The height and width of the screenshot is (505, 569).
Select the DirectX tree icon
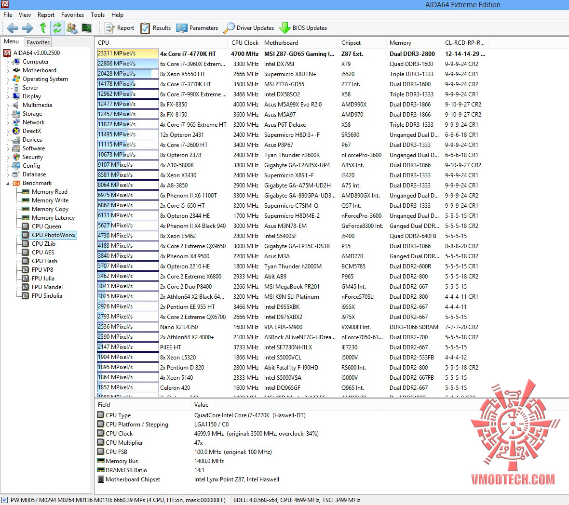tap(16, 131)
